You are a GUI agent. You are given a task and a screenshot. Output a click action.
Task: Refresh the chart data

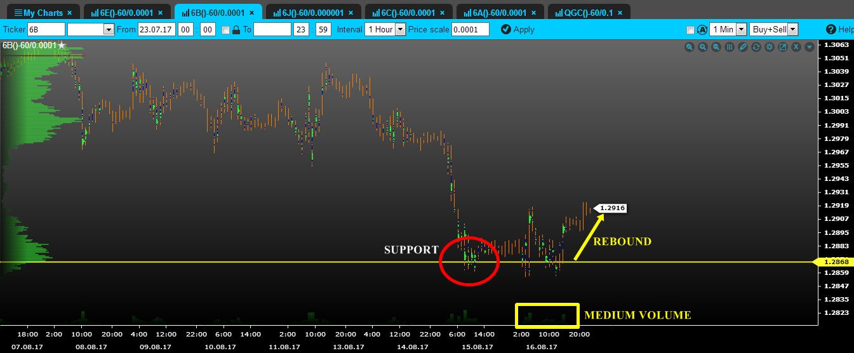tap(756, 47)
